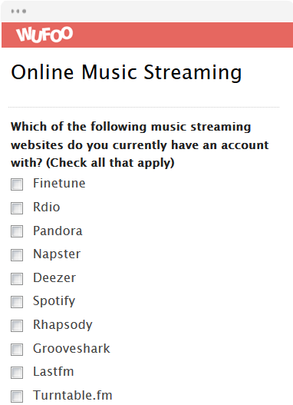This screenshot has width=293, height=405.
Task: Enable the Napster checkbox
Action: (17, 255)
